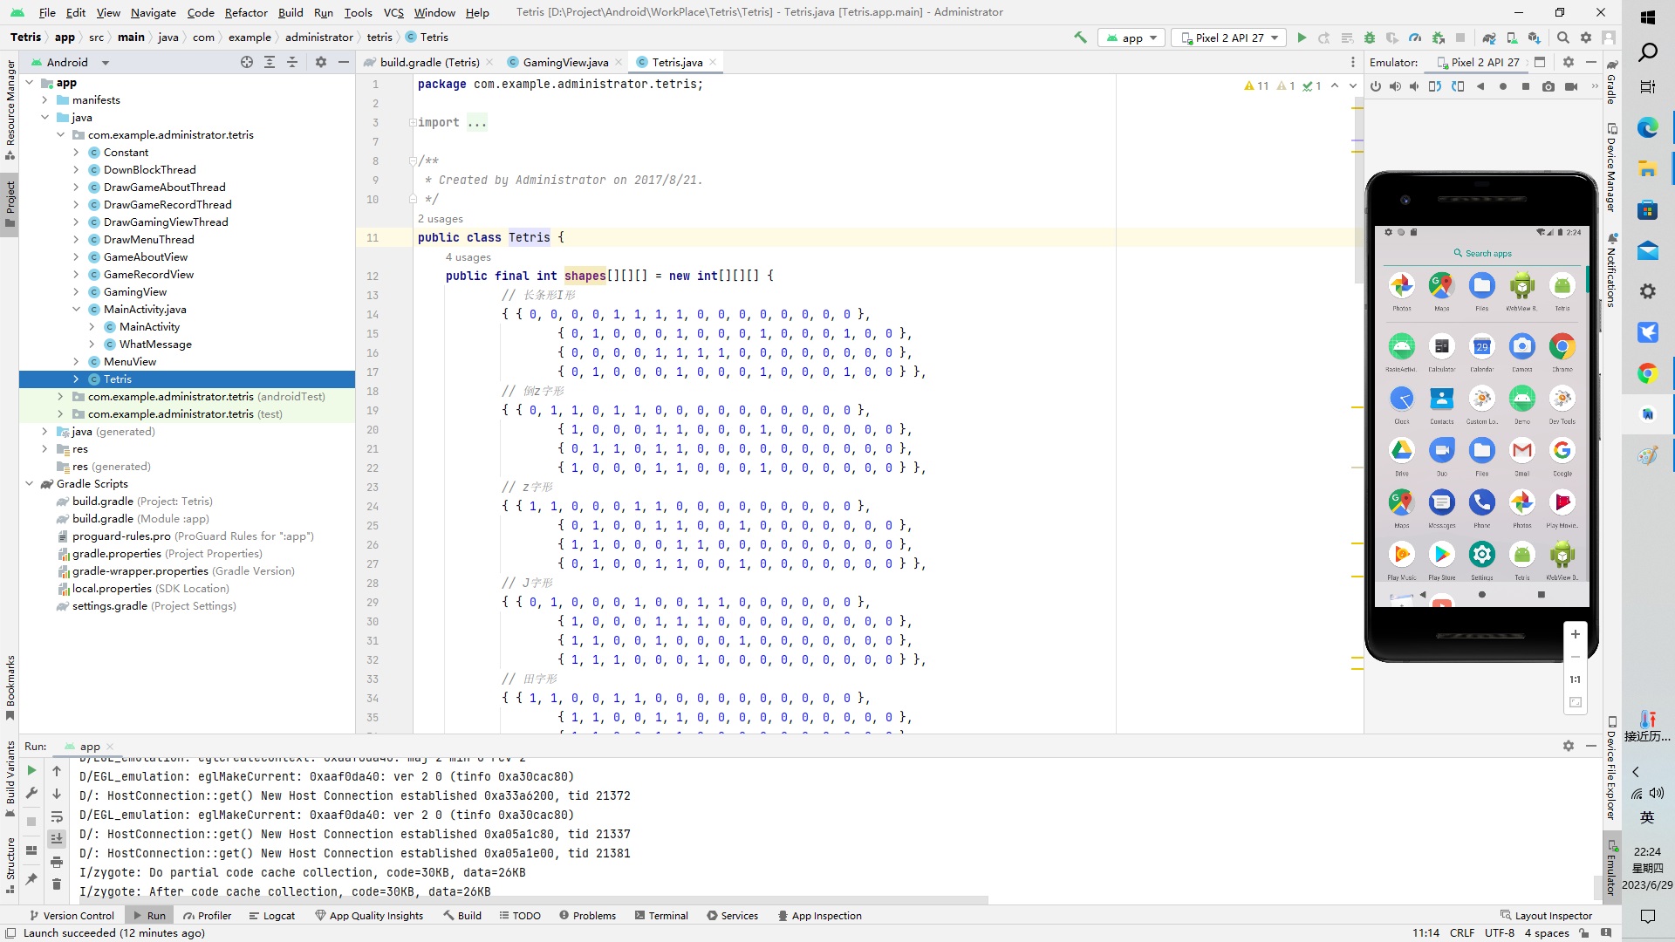The width and height of the screenshot is (1675, 942).
Task: Open Android project view dropdown
Action: (x=70, y=62)
